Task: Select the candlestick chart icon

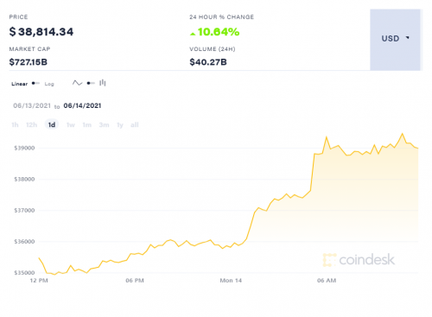Action: pyautogui.click(x=103, y=83)
